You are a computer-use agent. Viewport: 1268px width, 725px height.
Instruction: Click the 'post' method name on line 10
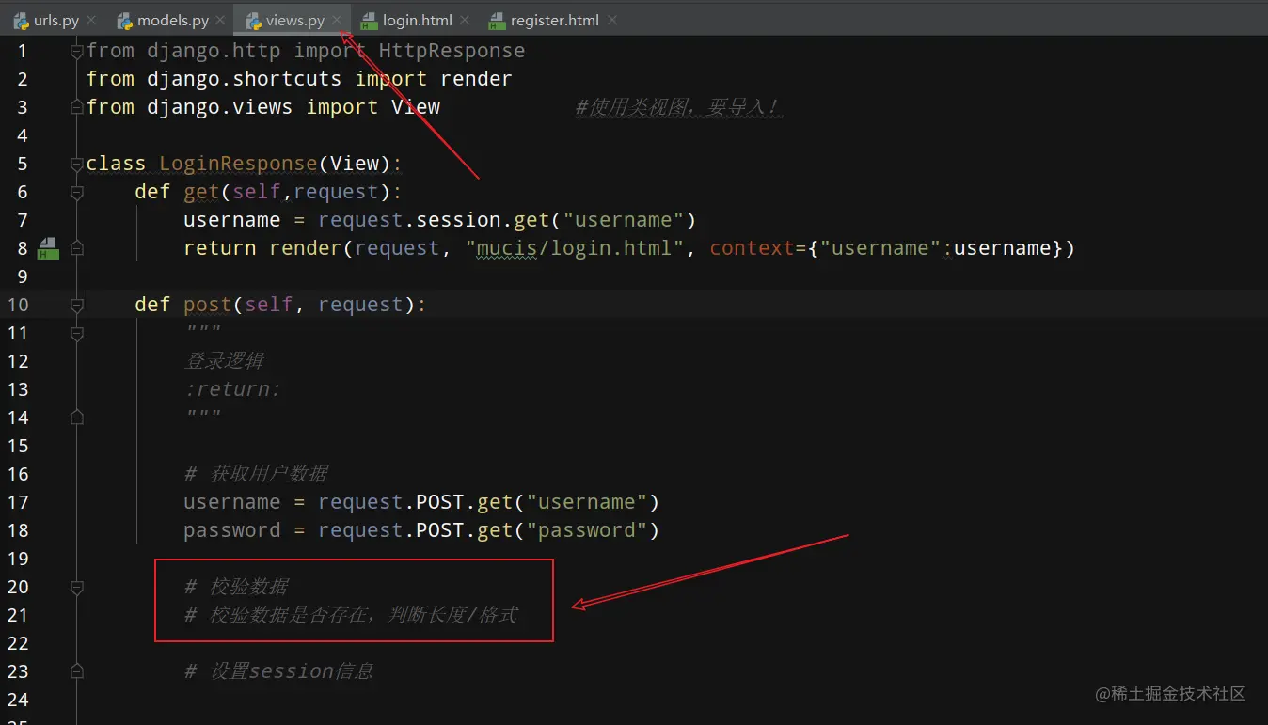click(x=208, y=305)
